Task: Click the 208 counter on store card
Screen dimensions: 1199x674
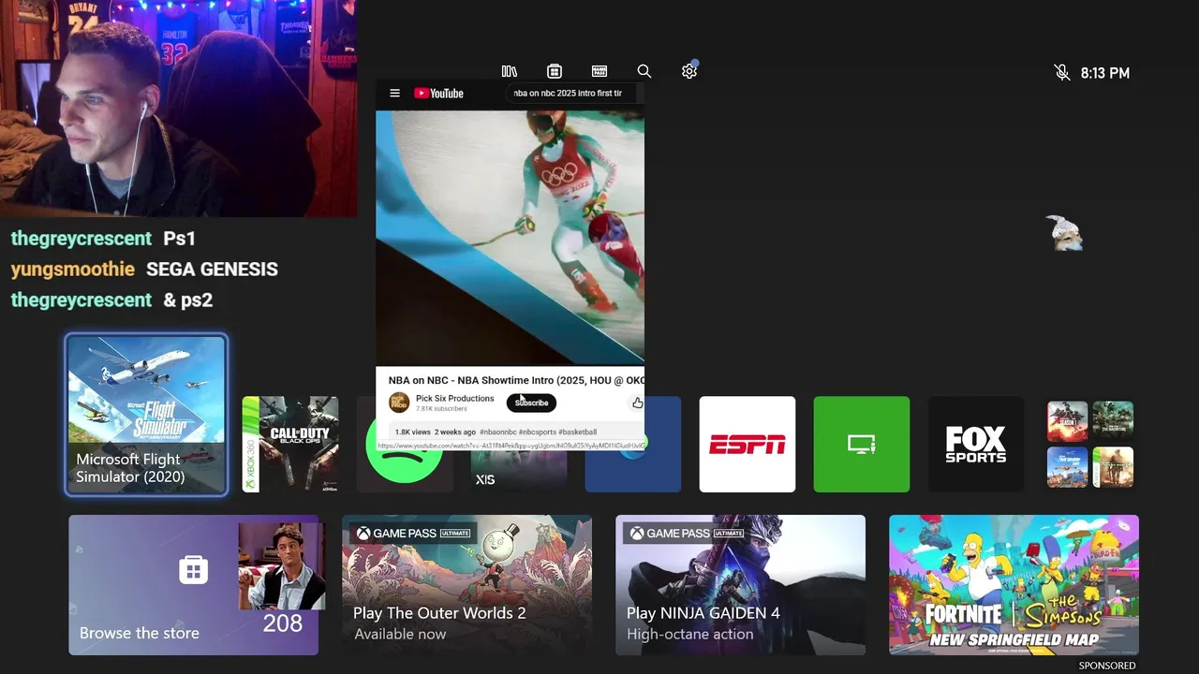Action: click(283, 623)
